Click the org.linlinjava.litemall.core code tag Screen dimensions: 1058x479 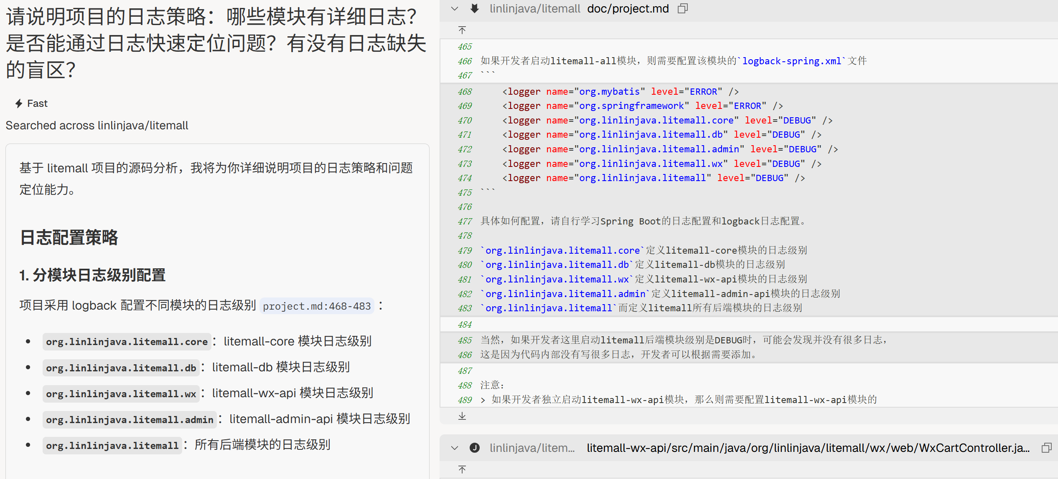coord(127,342)
